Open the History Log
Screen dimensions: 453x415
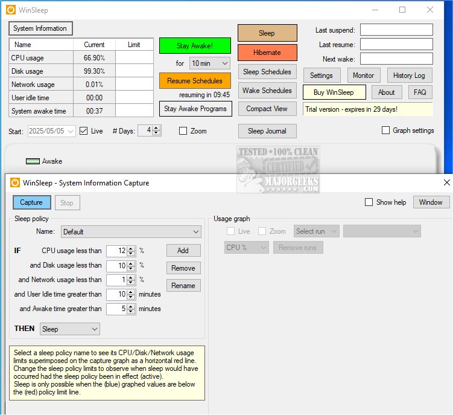coord(410,76)
